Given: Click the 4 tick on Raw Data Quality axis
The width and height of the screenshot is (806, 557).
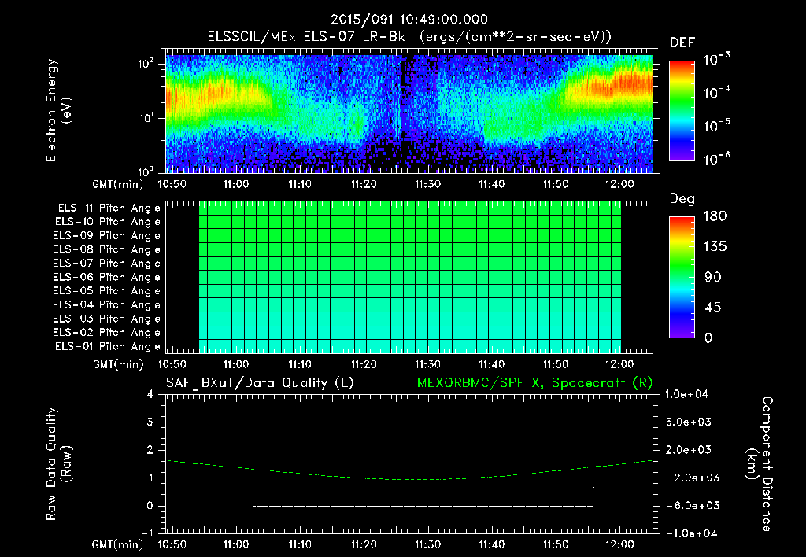Looking at the screenshot, I should coord(150,394).
